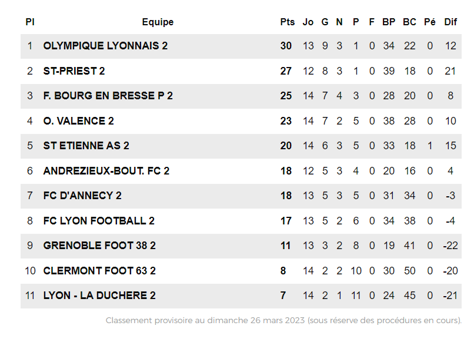
Task: Click the Pl column header
Action: 30,22
